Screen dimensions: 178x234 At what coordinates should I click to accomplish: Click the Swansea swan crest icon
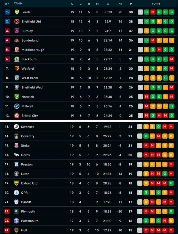point(16,127)
